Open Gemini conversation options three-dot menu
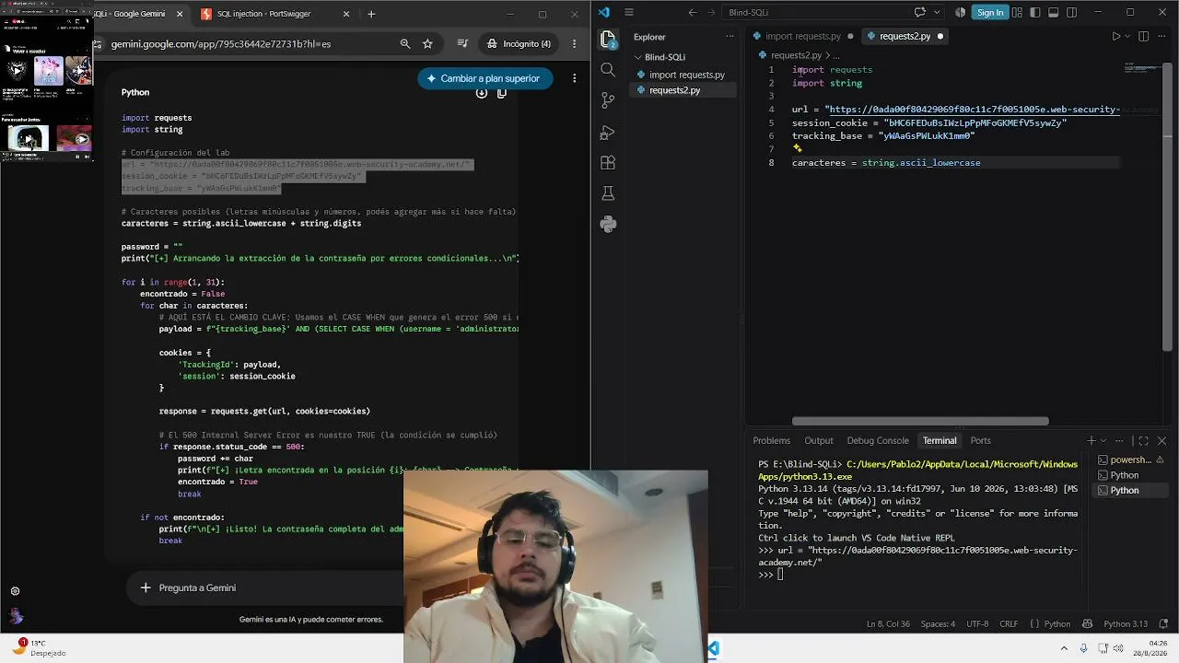This screenshot has height=663, width=1179. 575,78
